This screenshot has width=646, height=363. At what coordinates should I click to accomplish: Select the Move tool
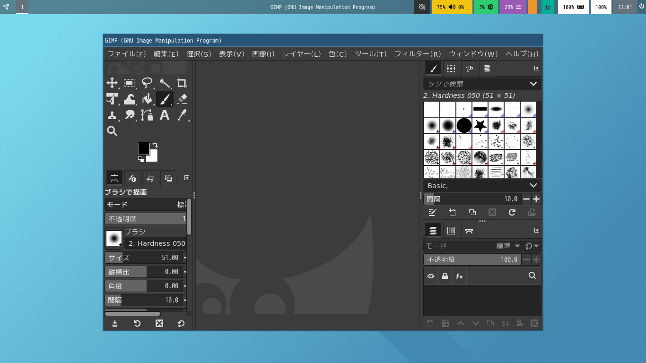[x=112, y=83]
